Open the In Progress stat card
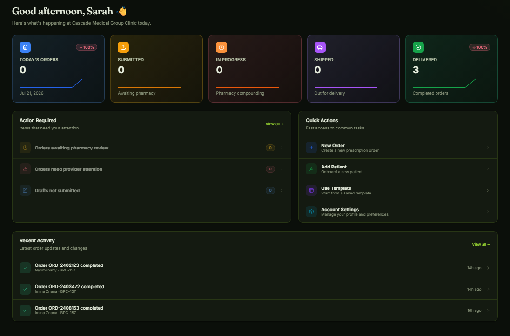 tap(255, 69)
